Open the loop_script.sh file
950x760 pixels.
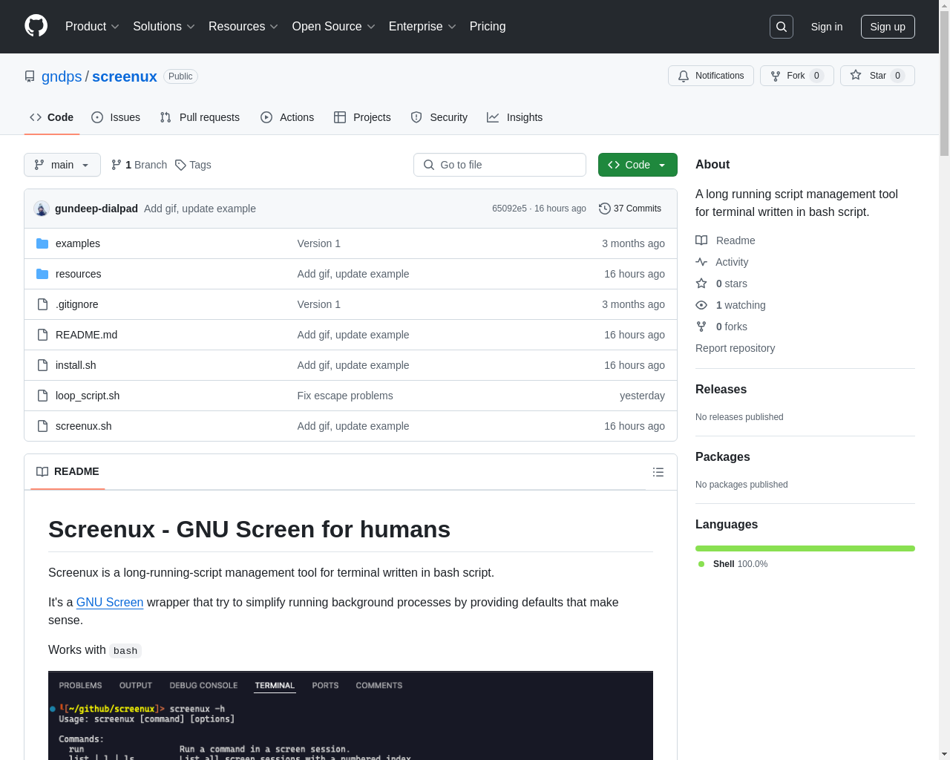(x=88, y=396)
